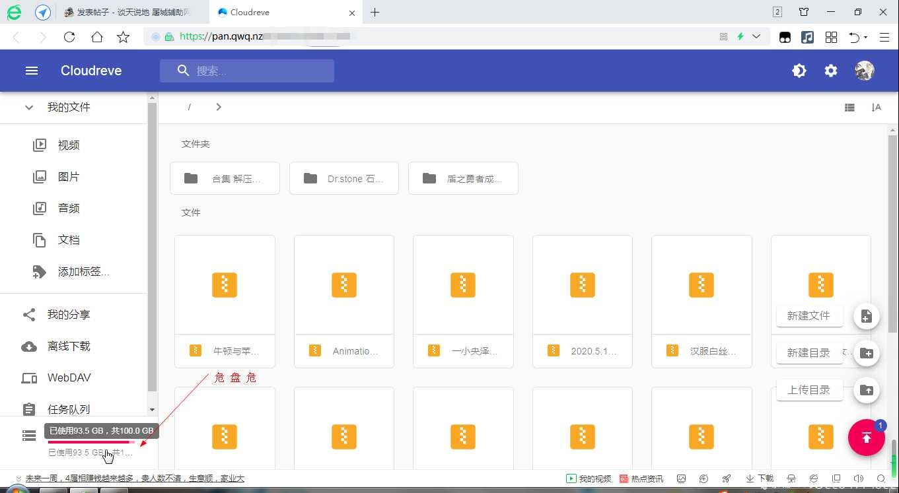Bookmark this page with the star
Screen dimensions: 899x493
(123, 37)
